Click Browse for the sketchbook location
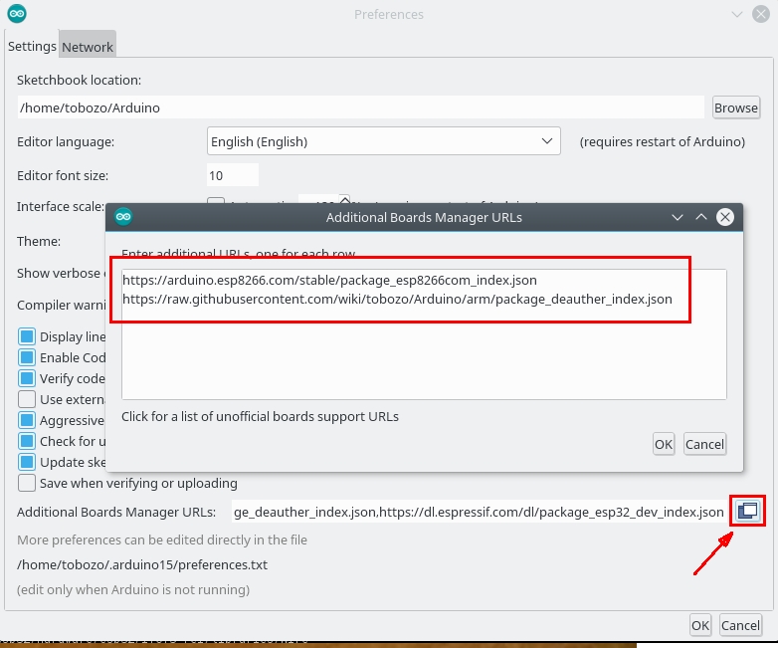 click(736, 108)
